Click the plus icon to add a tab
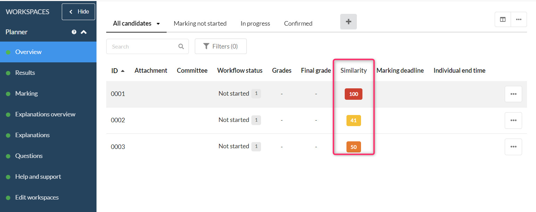The width and height of the screenshot is (536, 212). (x=348, y=21)
